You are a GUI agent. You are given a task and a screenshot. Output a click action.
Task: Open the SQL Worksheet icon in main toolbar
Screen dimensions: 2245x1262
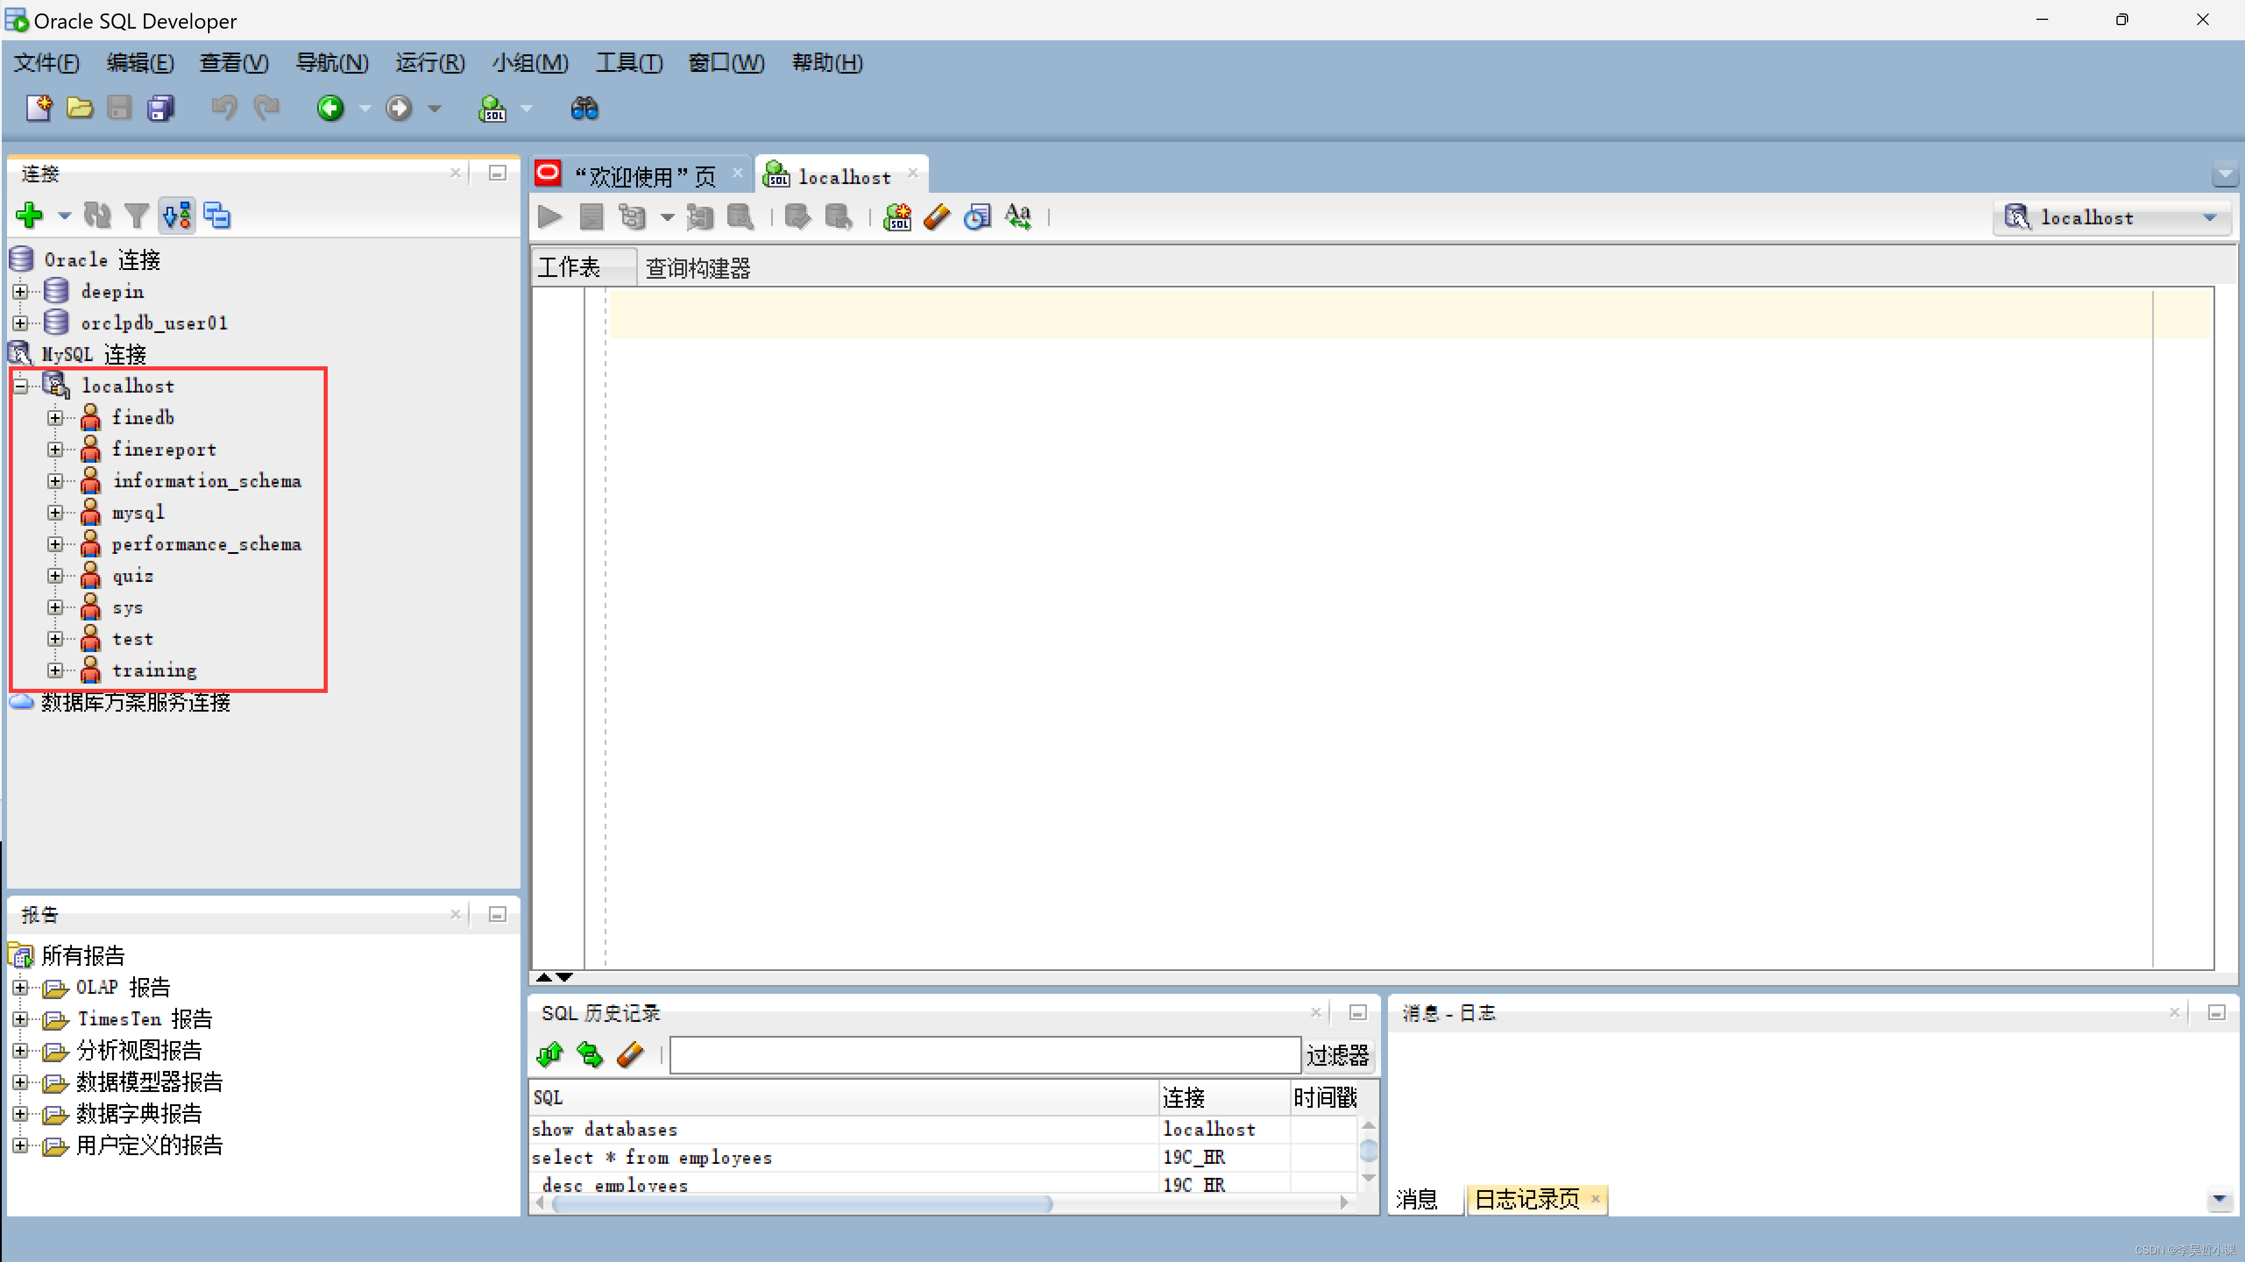tap(492, 108)
